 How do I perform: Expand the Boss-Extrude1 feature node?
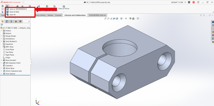tap(1, 60)
